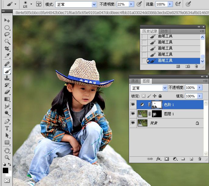Viewport: 209px width, 186px height.
Task: Open the layer blend mode 正常 dropdown
Action: click(165, 88)
